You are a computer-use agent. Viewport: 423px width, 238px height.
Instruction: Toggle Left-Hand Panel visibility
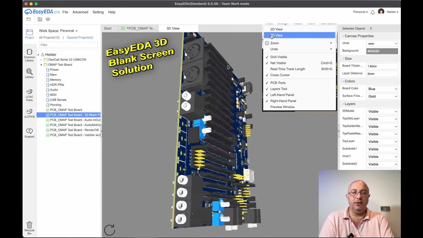[299, 95]
